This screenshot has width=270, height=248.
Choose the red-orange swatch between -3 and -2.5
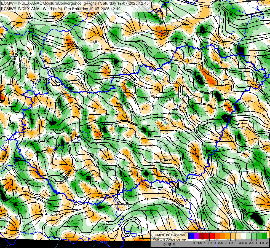[217, 236]
